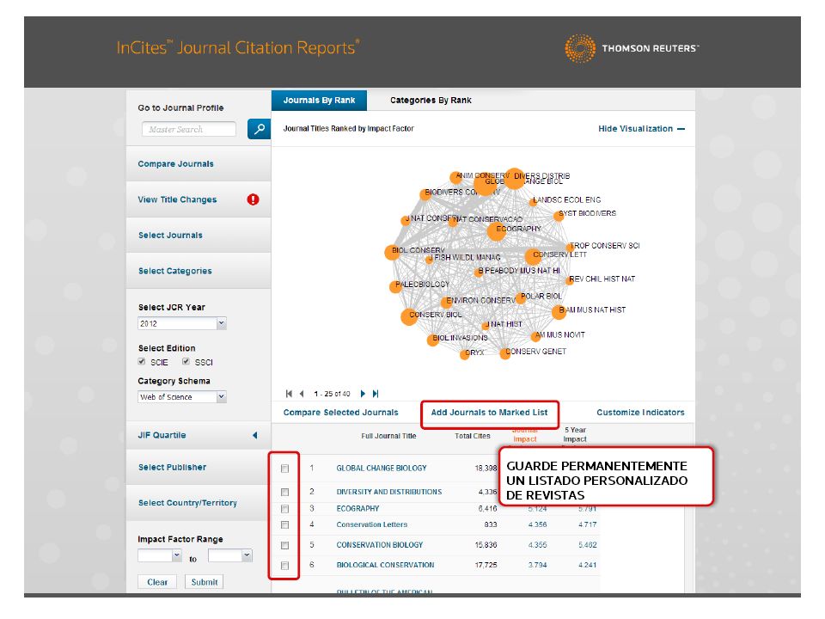Open the CONSERVATION BIOLOGY journal link
825x619 pixels.
(x=379, y=545)
